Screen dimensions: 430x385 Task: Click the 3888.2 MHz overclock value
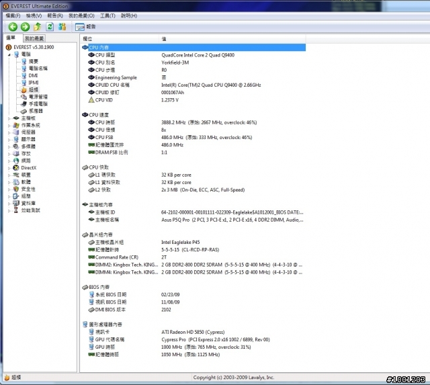pyautogui.click(x=209, y=122)
